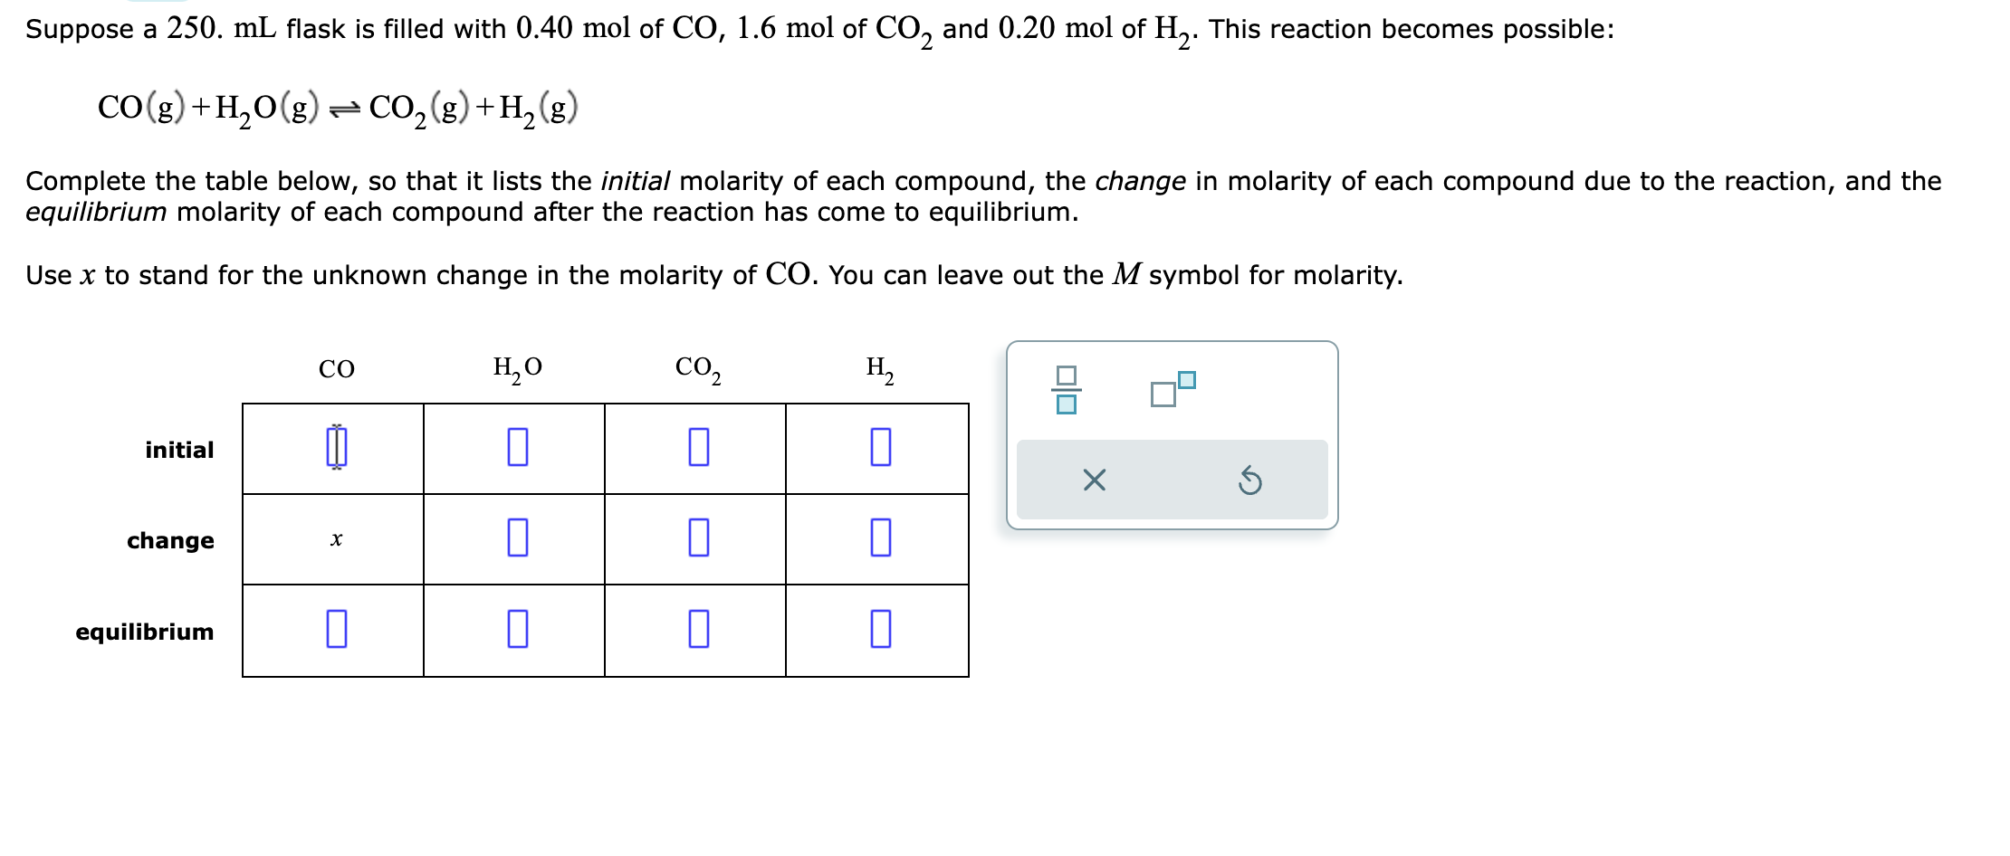The height and width of the screenshot is (856, 2010).
Task: Click the equilibrium H2 input box
Action: [x=878, y=631]
